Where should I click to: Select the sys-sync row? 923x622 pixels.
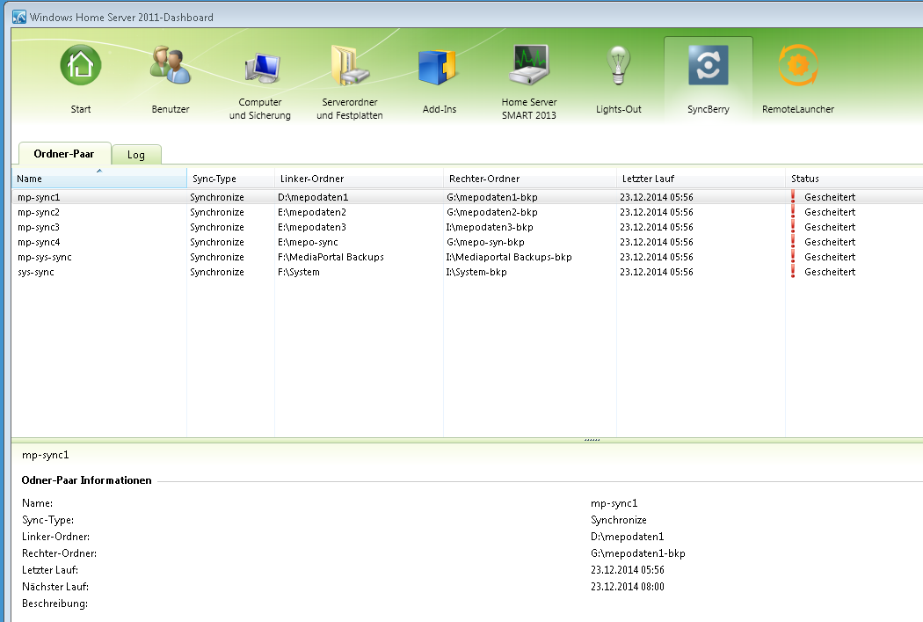click(x=468, y=272)
